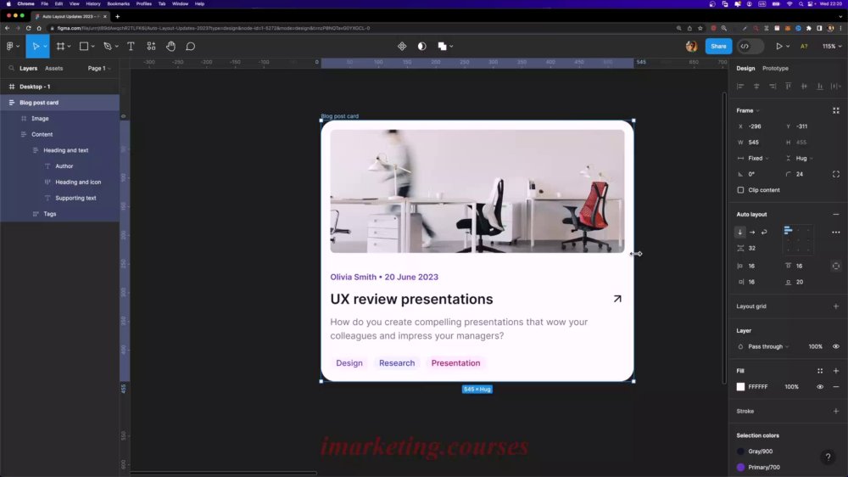
Task: Click the align left icon
Action: [740, 86]
